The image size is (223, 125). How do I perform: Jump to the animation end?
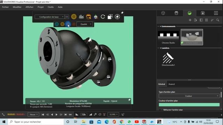(x=66, y=115)
